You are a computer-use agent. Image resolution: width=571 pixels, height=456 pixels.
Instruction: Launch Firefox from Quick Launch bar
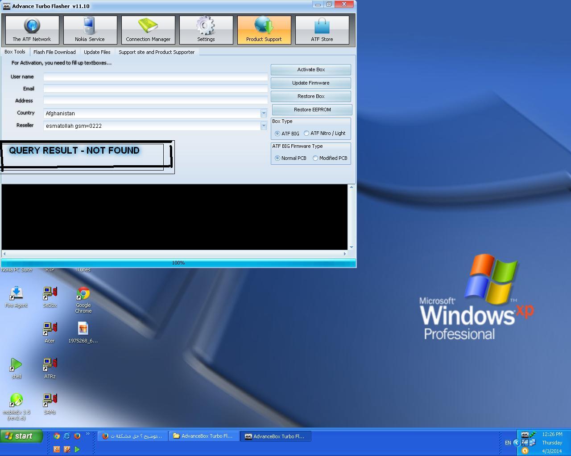tap(77, 436)
